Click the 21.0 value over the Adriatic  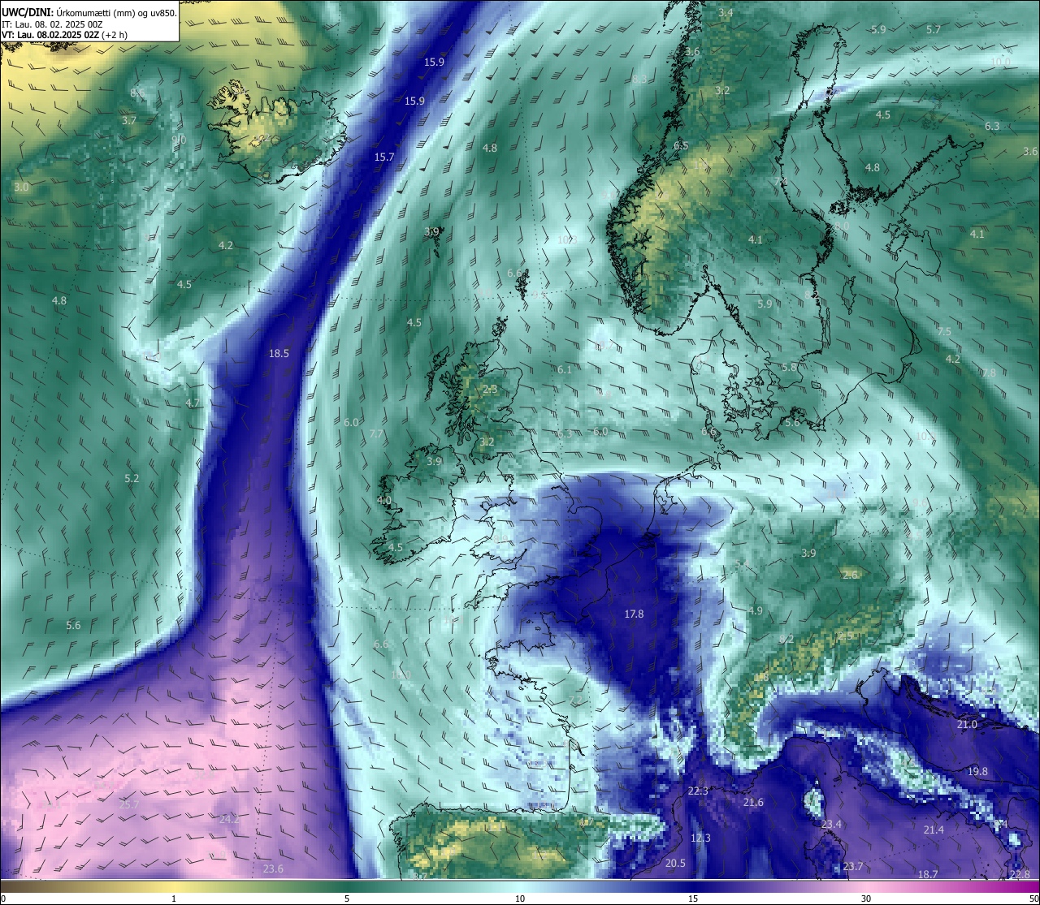coord(967,724)
